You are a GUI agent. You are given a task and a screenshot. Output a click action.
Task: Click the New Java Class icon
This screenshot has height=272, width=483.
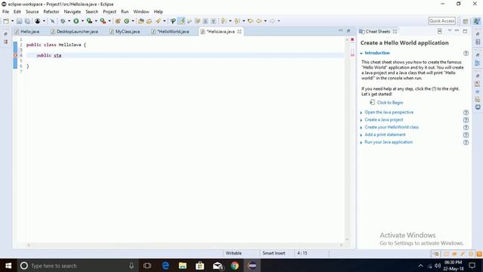[127, 21]
